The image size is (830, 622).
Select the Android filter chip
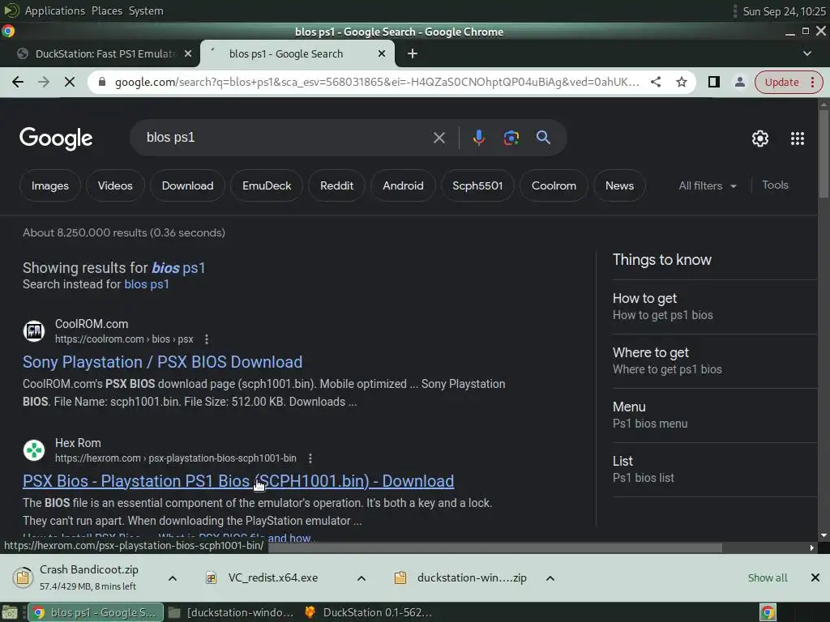point(403,185)
